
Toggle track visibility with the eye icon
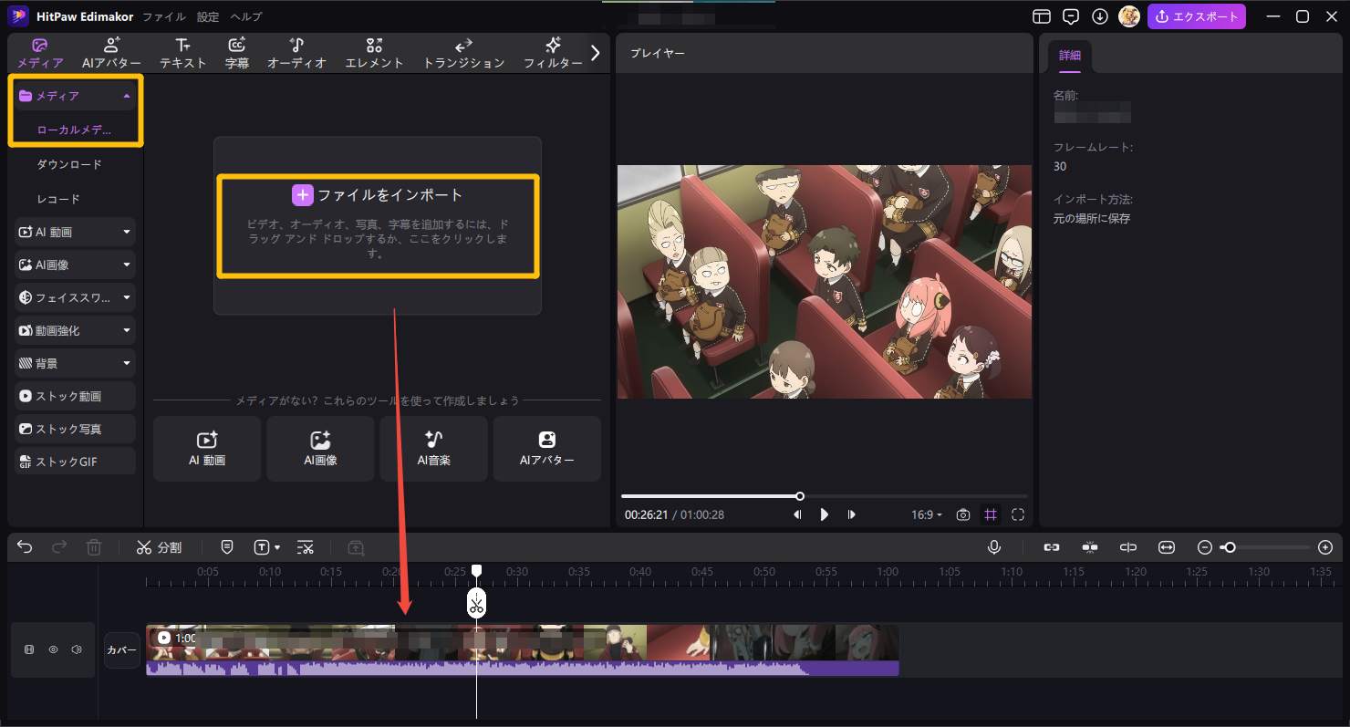(x=53, y=649)
